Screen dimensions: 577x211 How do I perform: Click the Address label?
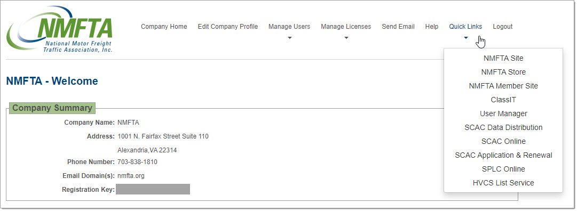[101, 136]
